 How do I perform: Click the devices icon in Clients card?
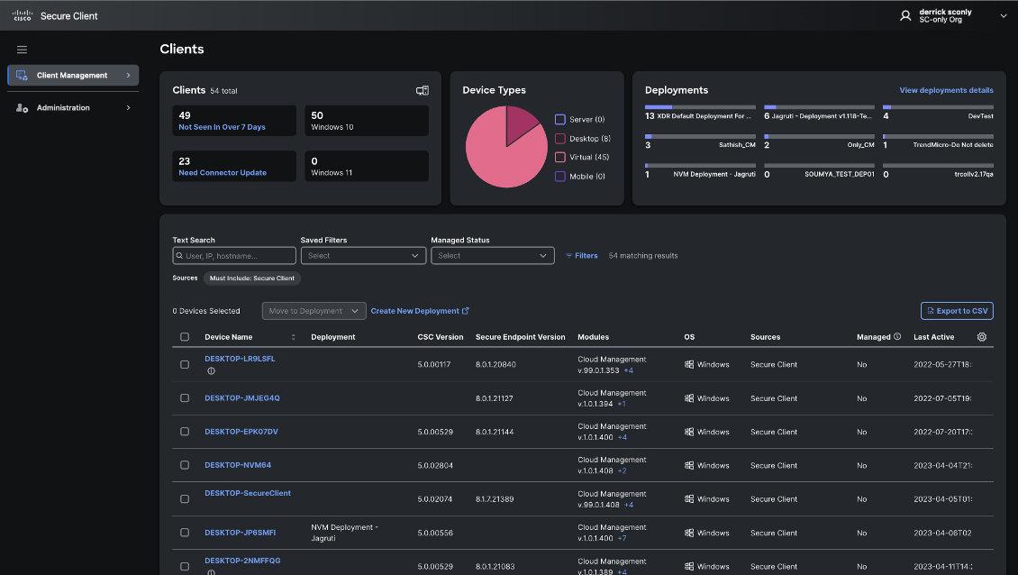(422, 90)
